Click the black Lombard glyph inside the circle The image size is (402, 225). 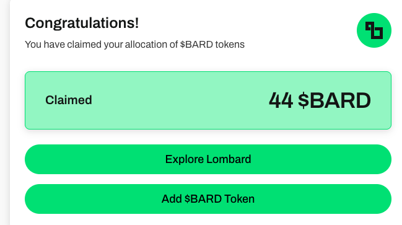pos(374,30)
